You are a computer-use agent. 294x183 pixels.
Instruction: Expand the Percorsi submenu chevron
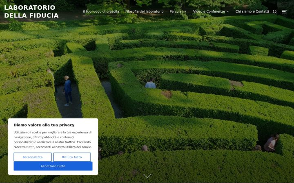pyautogui.click(x=185, y=11)
